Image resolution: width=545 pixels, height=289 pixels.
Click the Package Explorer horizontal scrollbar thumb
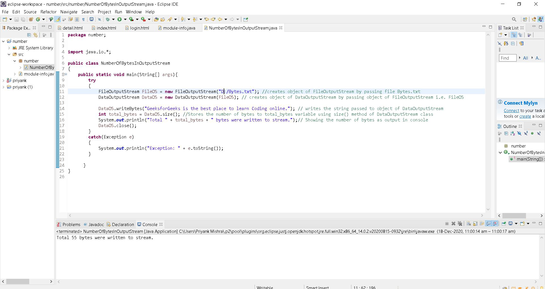(x=18, y=282)
